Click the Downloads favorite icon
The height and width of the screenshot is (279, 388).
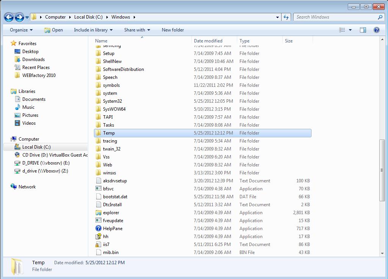point(17,60)
